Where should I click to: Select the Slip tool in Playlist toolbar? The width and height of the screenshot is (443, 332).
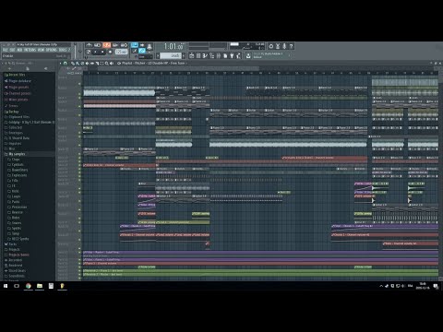[92, 64]
